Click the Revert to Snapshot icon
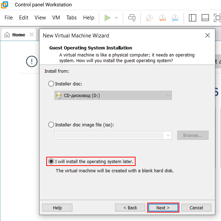 162,18
